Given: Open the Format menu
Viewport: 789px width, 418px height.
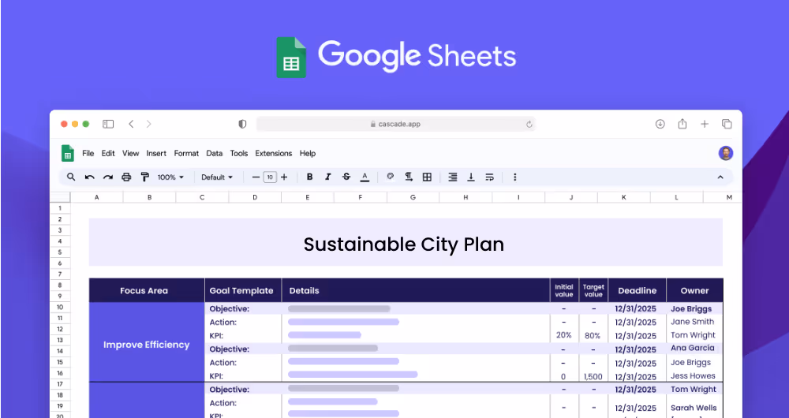Looking at the screenshot, I should pyautogui.click(x=187, y=154).
